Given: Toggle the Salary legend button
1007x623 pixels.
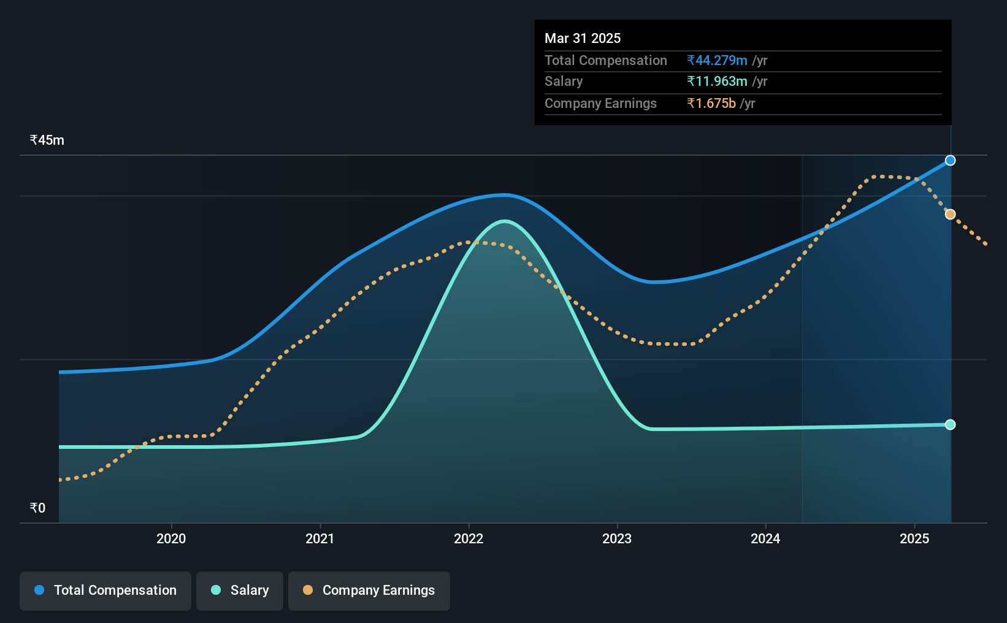Looking at the screenshot, I should tap(240, 591).
